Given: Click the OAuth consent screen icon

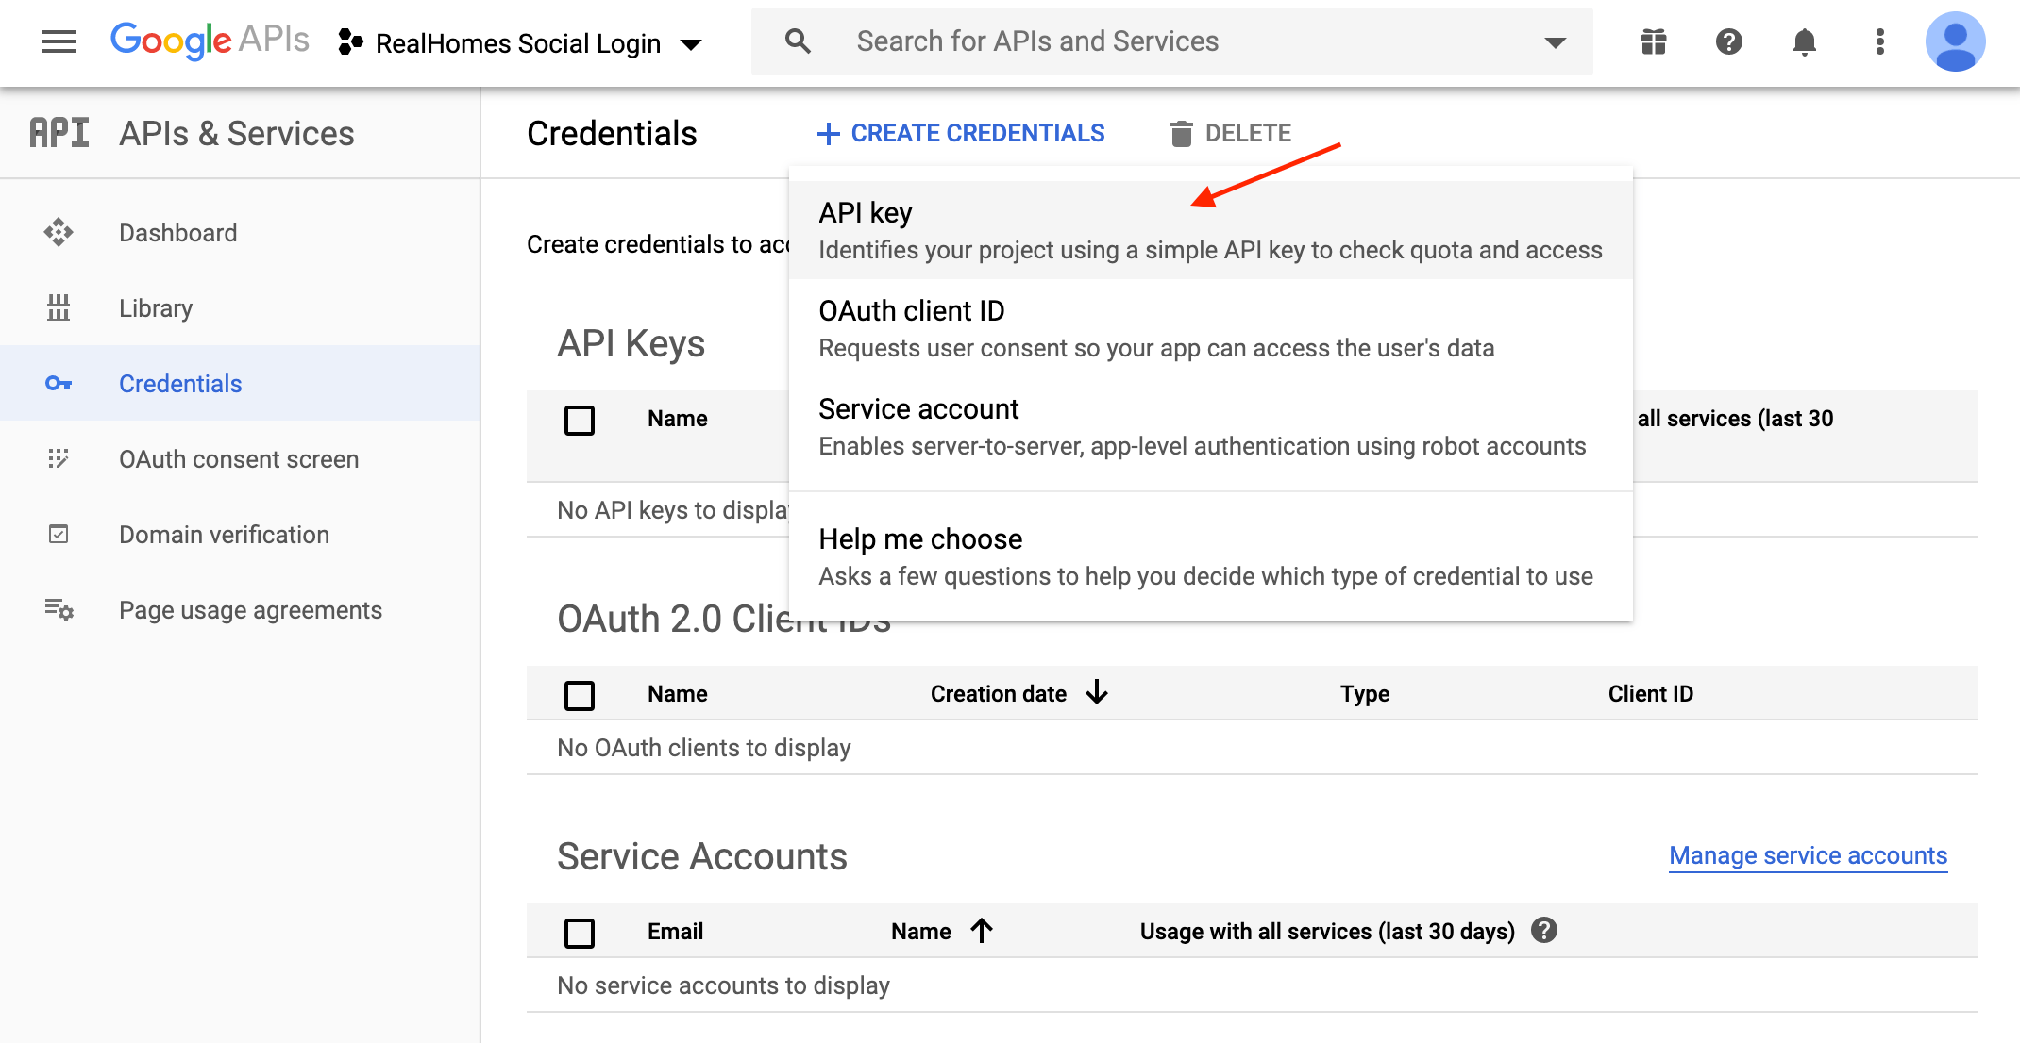Looking at the screenshot, I should [58, 459].
